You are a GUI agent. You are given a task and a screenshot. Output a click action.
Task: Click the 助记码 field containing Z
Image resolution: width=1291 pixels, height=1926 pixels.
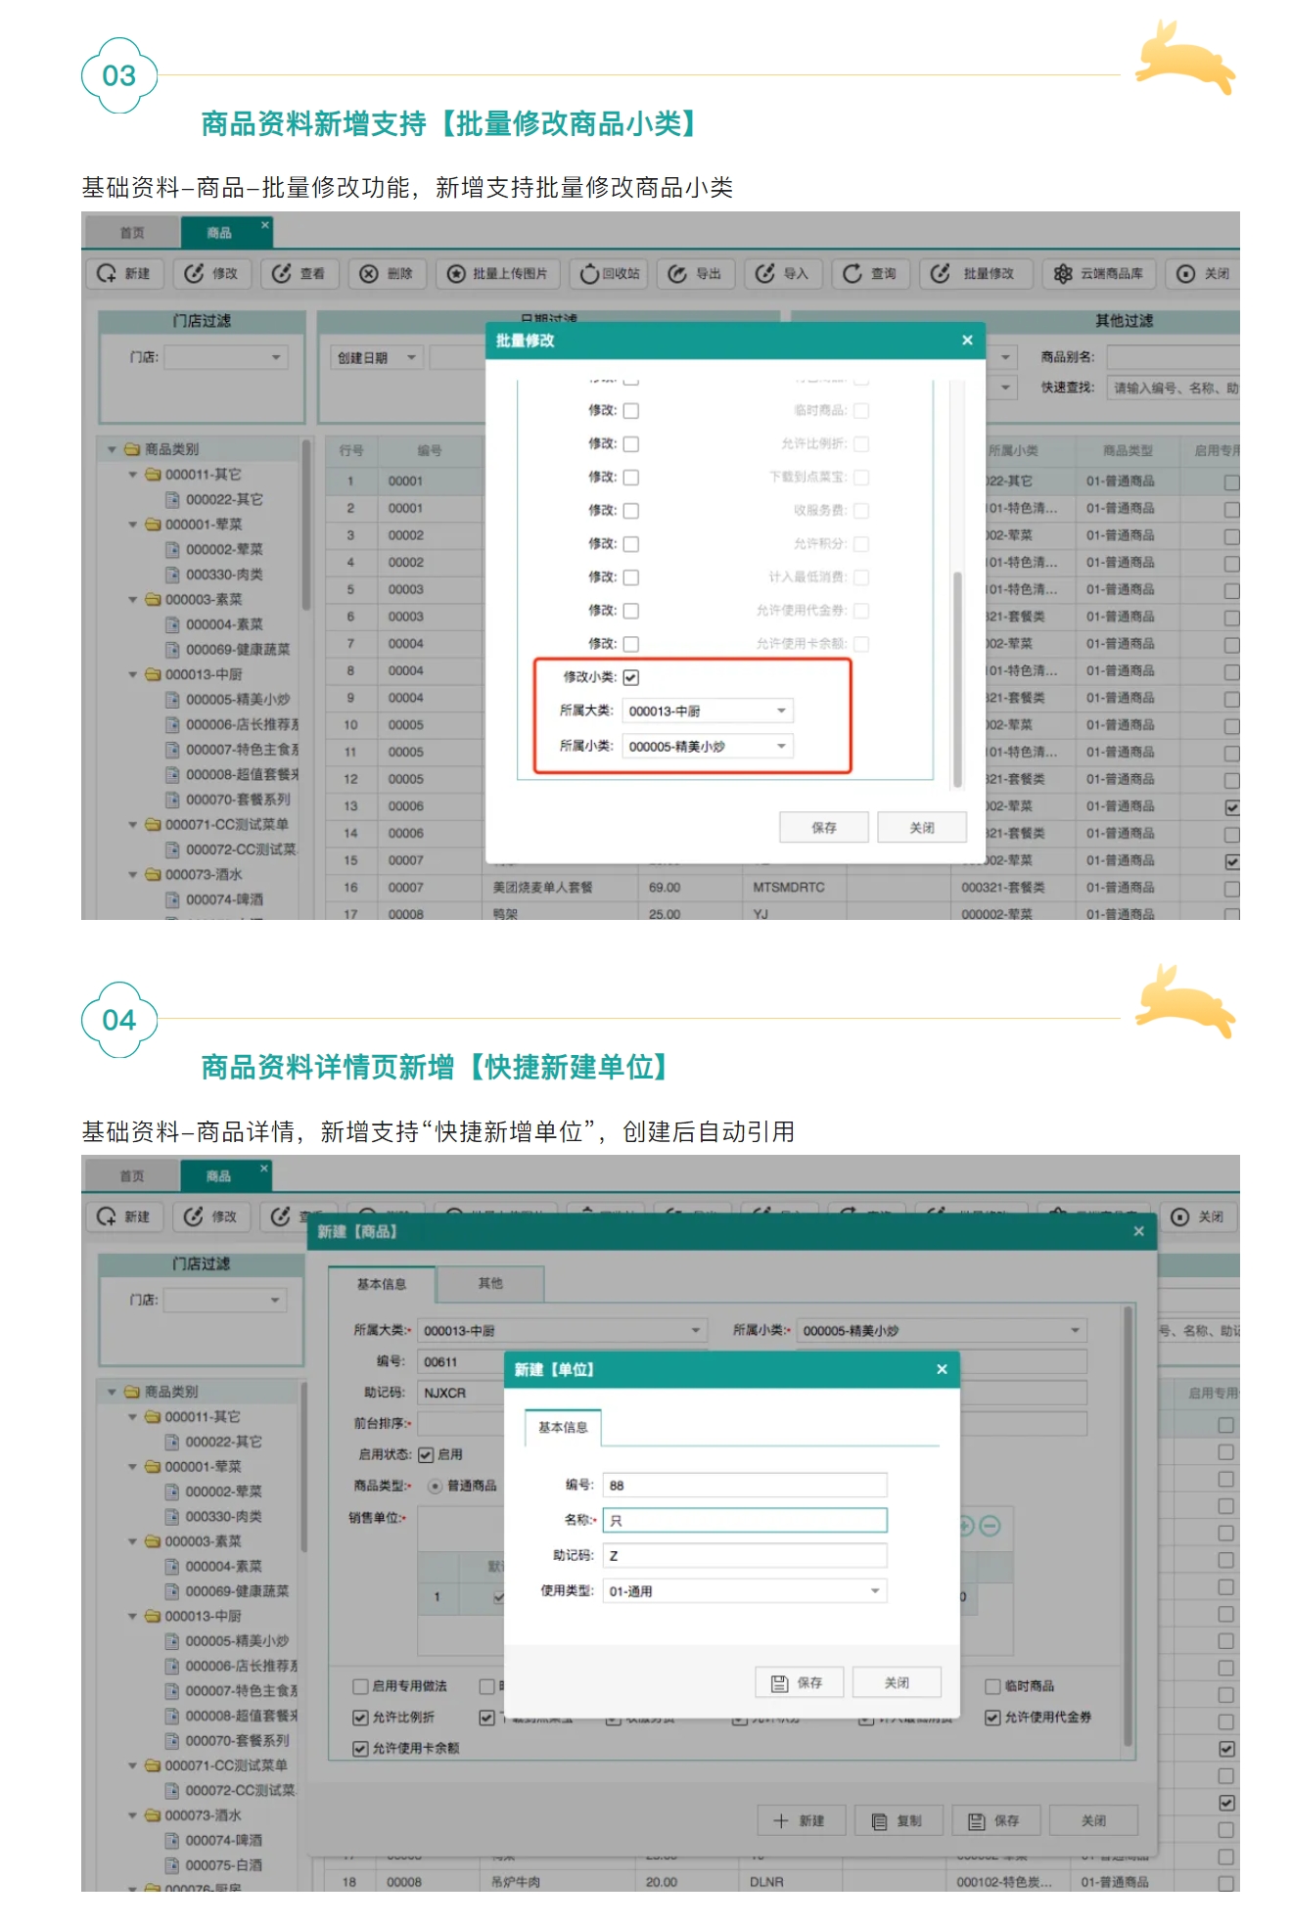[x=745, y=1555]
